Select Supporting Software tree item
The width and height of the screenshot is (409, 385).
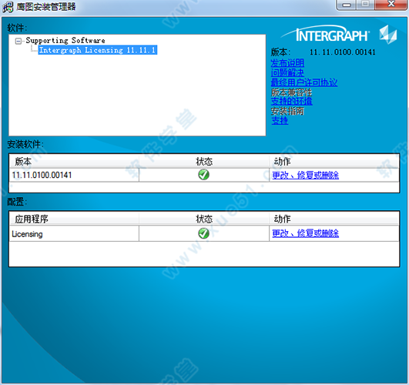point(65,41)
